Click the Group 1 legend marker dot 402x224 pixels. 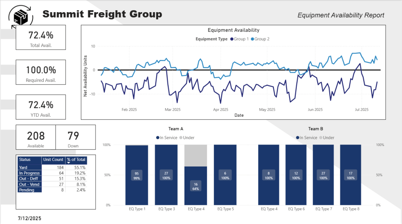(x=232, y=39)
